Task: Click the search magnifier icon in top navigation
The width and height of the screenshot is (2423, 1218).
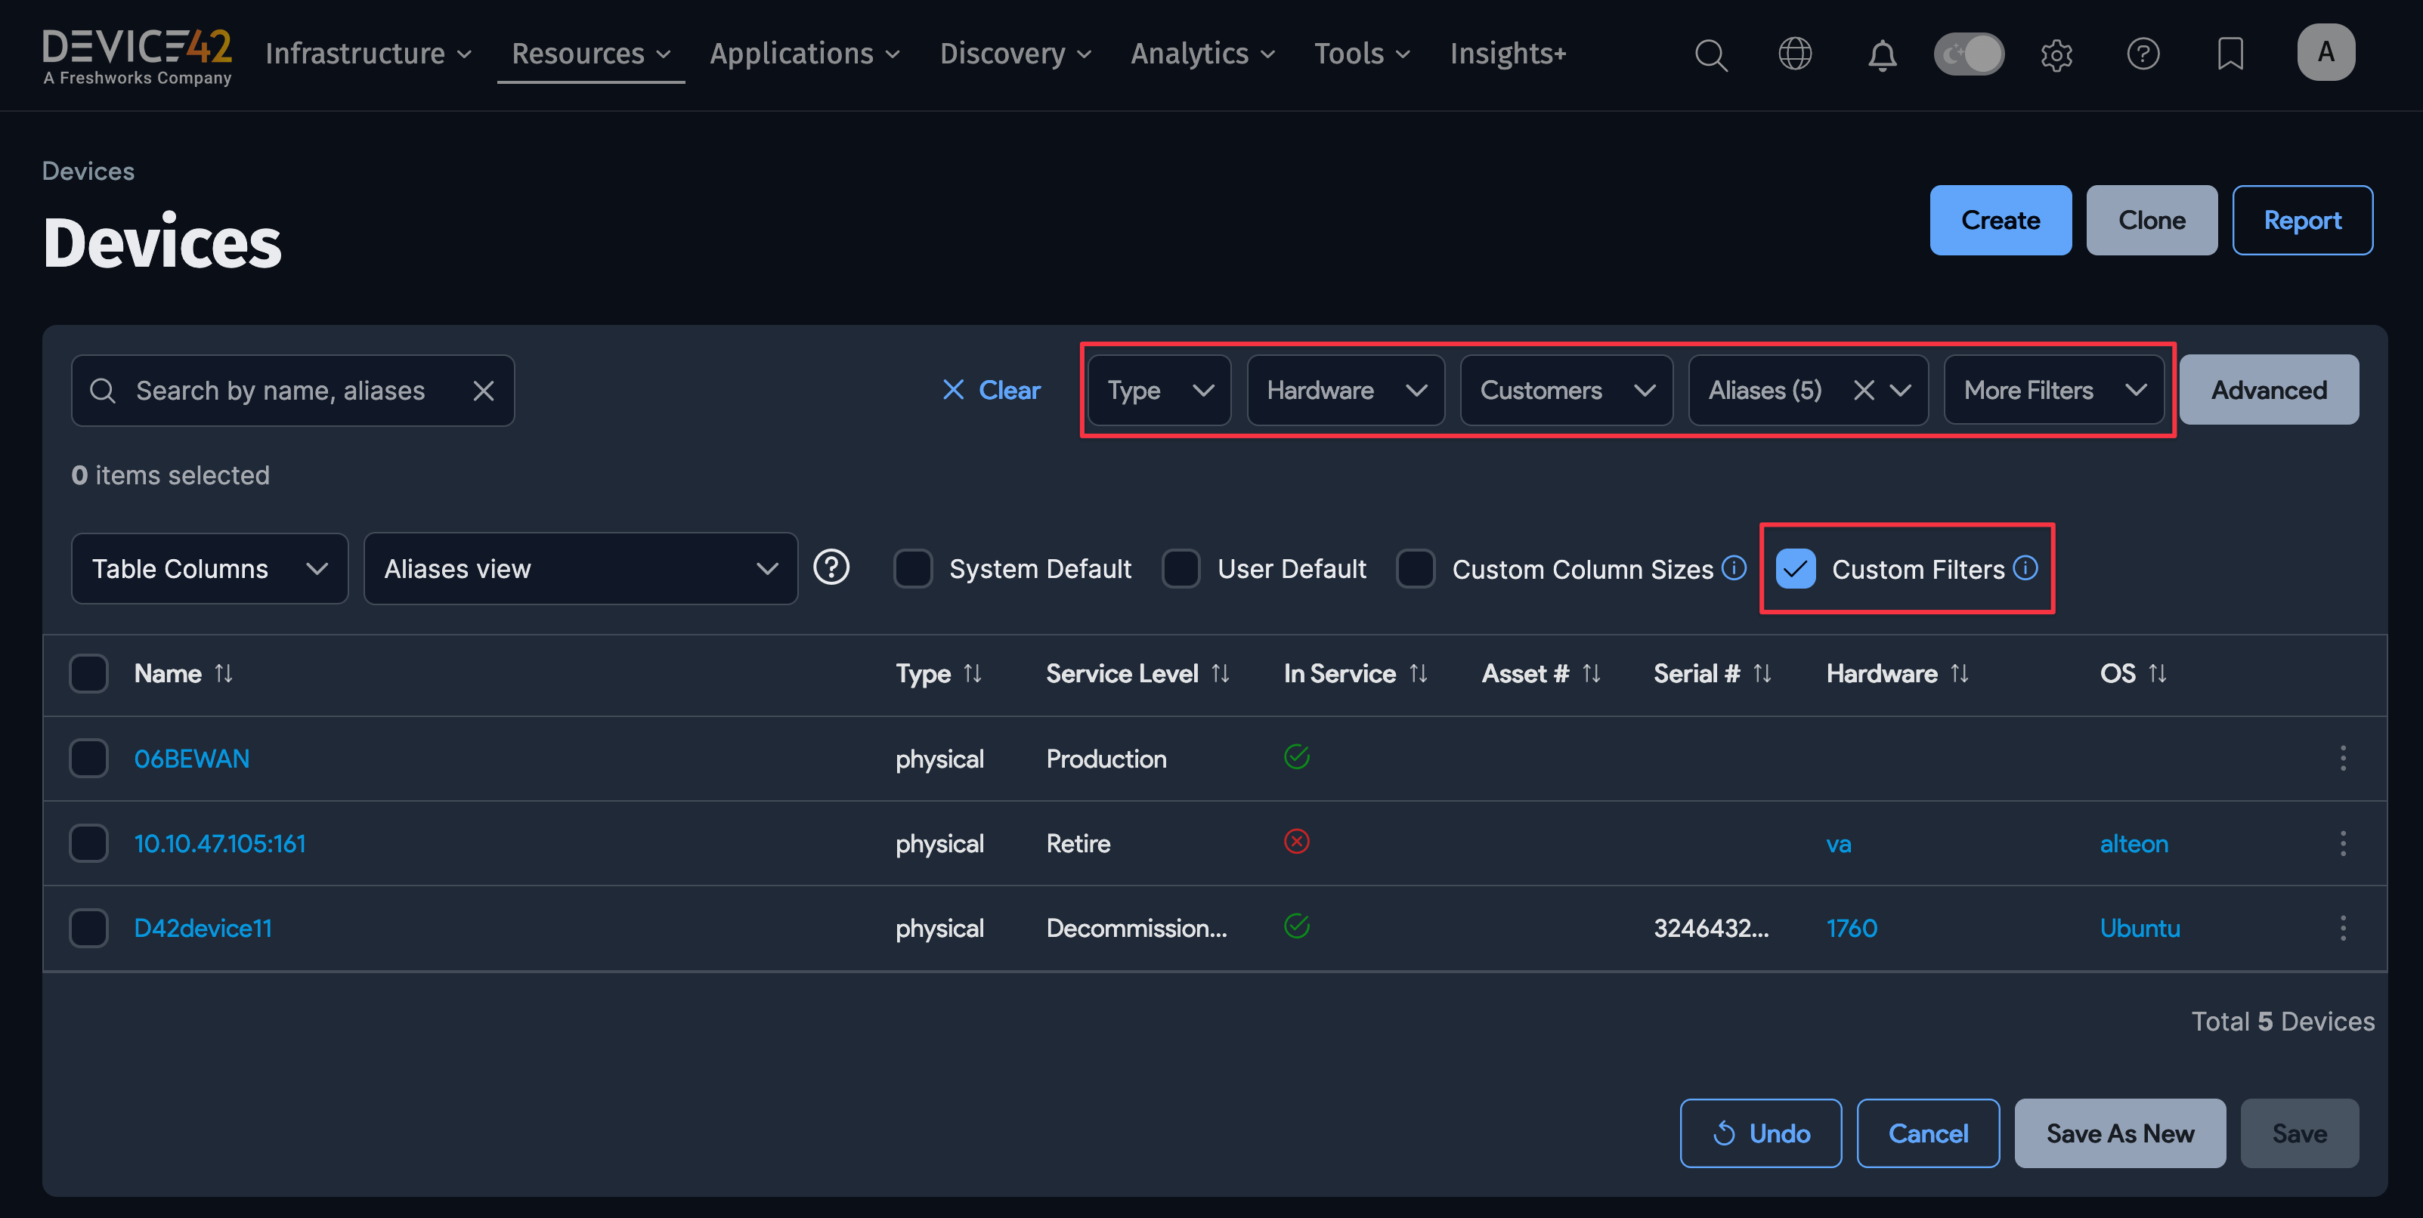Action: tap(1710, 54)
